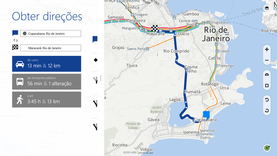277x156 pixels.
Task: Click the Ipanema label on the map
Action: coord(191,132)
